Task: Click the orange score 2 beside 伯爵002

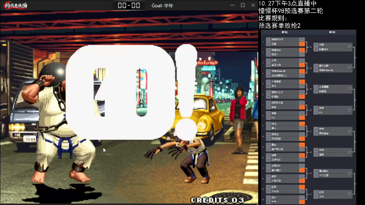Action: [x=302, y=50]
